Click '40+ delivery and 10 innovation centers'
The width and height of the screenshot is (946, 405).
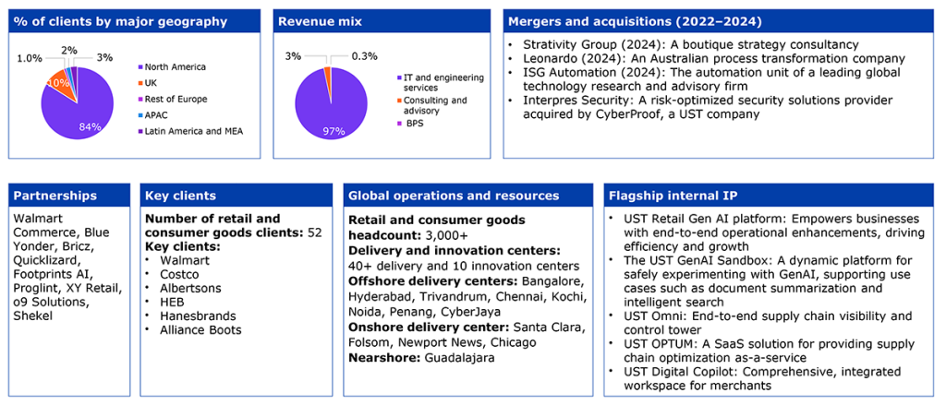click(464, 265)
